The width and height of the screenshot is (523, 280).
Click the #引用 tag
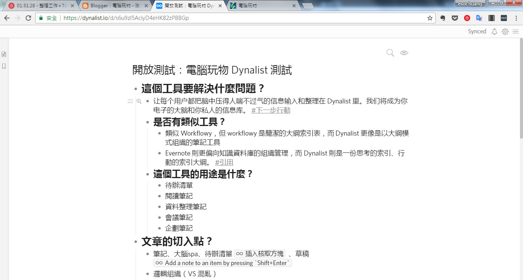coord(224,162)
